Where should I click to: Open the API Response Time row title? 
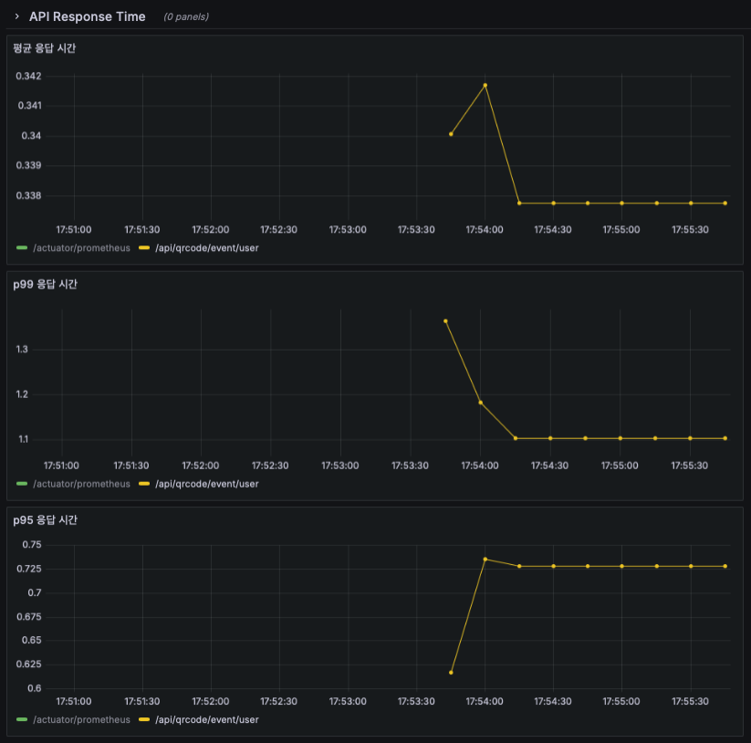point(88,16)
